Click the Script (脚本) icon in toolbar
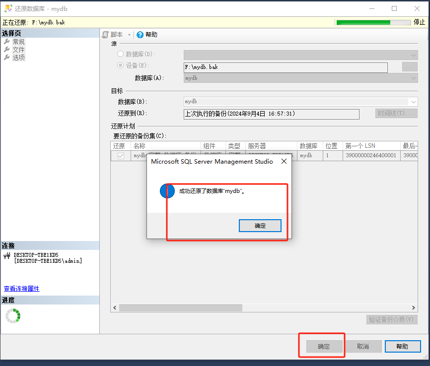Screen dimensions: 430x366 [x=105, y=35]
